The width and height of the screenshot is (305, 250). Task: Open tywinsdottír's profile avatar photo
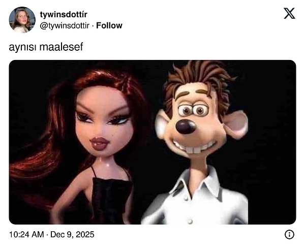point(22,20)
